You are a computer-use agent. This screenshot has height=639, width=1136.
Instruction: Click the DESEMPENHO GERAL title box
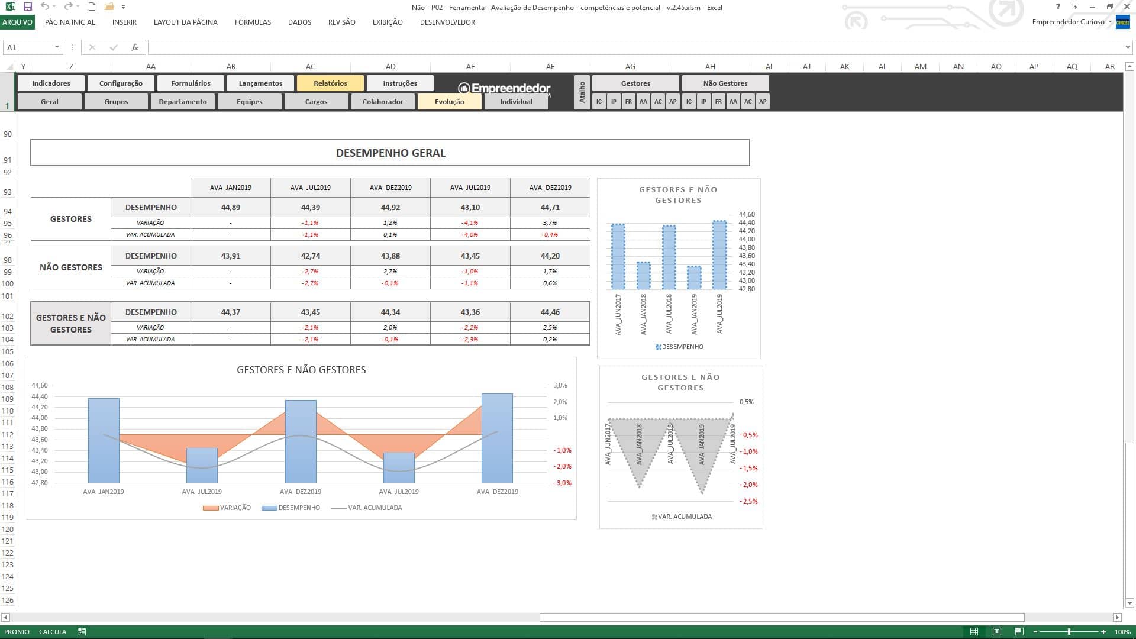[390, 153]
